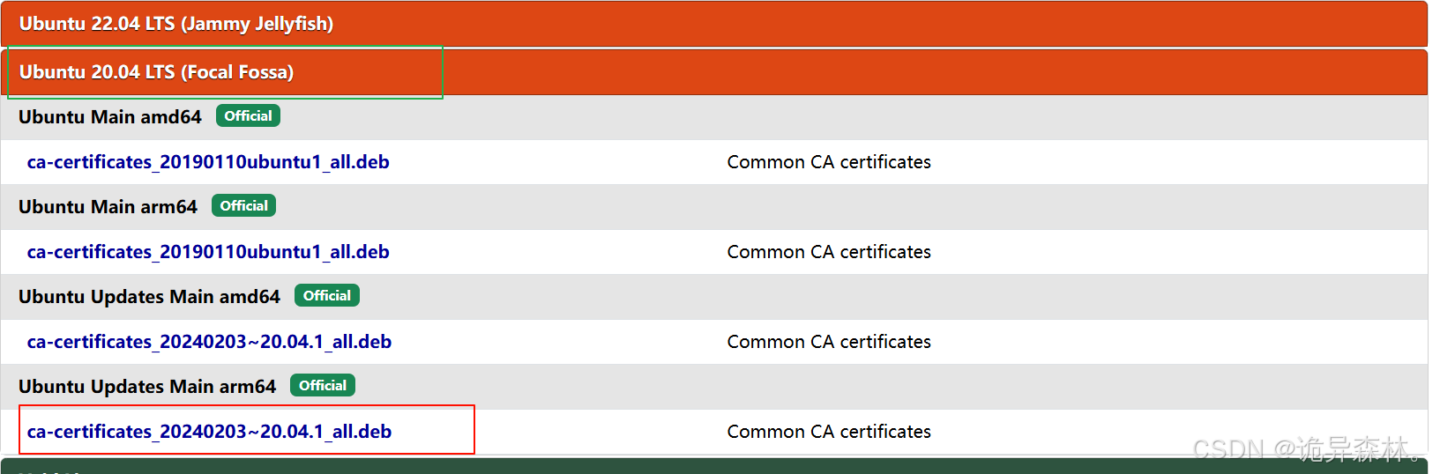Screen dimensions: 1440x474
Task: Expand the Ubuntu 22.04 LTS (Jammy Jellyfish) section
Action: click(x=714, y=24)
